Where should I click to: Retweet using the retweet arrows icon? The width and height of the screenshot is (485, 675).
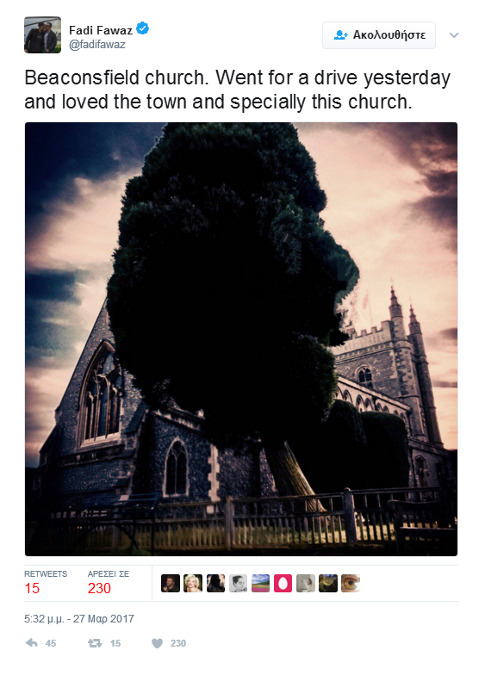[x=95, y=642]
